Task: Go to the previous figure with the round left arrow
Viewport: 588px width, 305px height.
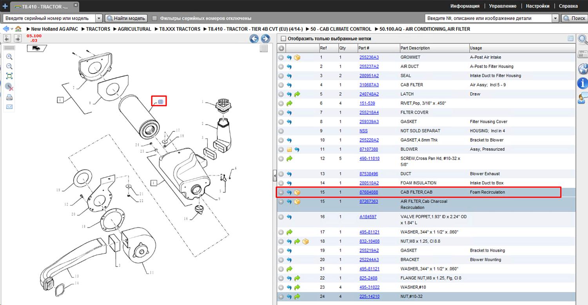Action: 254,38
